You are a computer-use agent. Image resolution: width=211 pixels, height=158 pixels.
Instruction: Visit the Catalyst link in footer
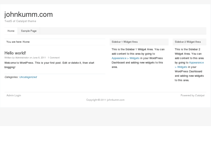click(x=200, y=95)
